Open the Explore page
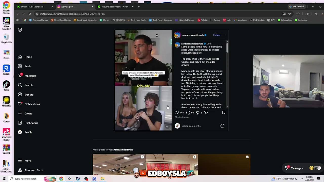 (x=26, y=95)
